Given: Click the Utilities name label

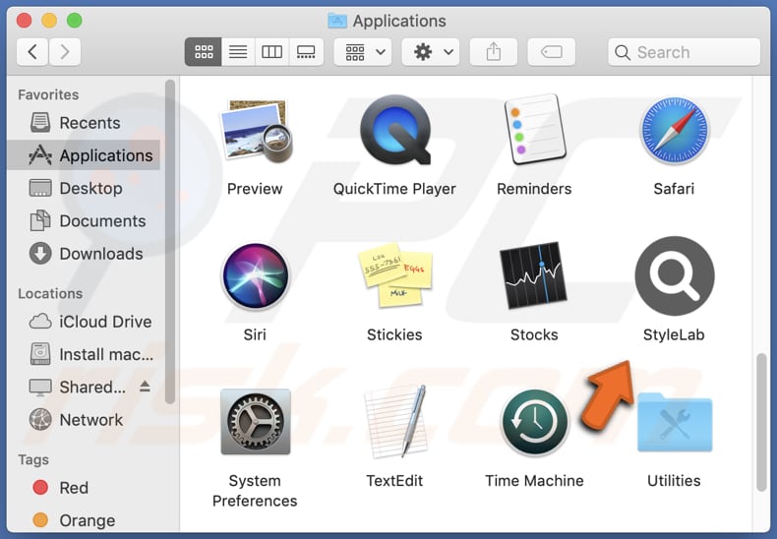Looking at the screenshot, I should point(674,481).
